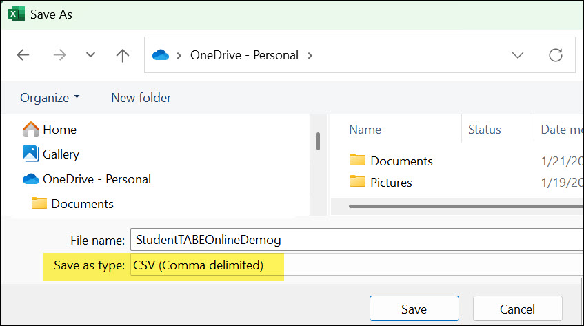Click the File name text field
The image size is (584, 326).
355,240
